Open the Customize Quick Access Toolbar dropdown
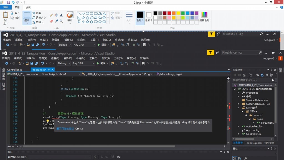The width and height of the screenshot is (284, 160). click(x=21, y=2)
